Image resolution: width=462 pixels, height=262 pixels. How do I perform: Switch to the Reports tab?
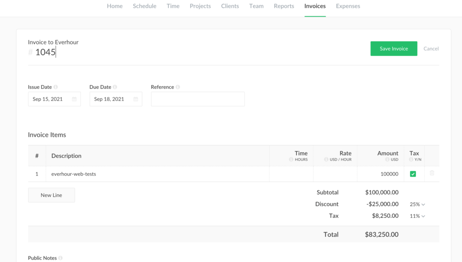284,6
